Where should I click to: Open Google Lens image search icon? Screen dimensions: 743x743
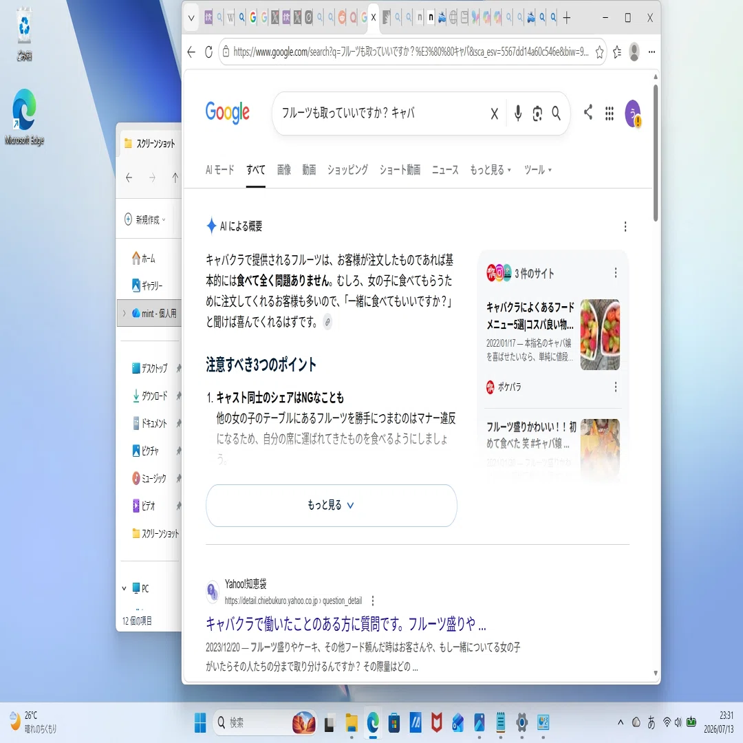tap(537, 114)
